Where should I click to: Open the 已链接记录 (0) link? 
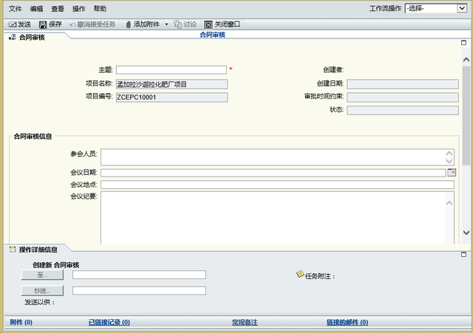(109, 322)
